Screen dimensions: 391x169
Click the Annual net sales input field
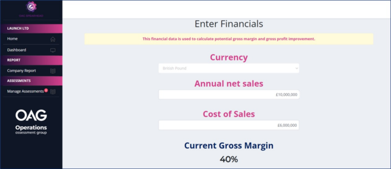click(x=229, y=94)
